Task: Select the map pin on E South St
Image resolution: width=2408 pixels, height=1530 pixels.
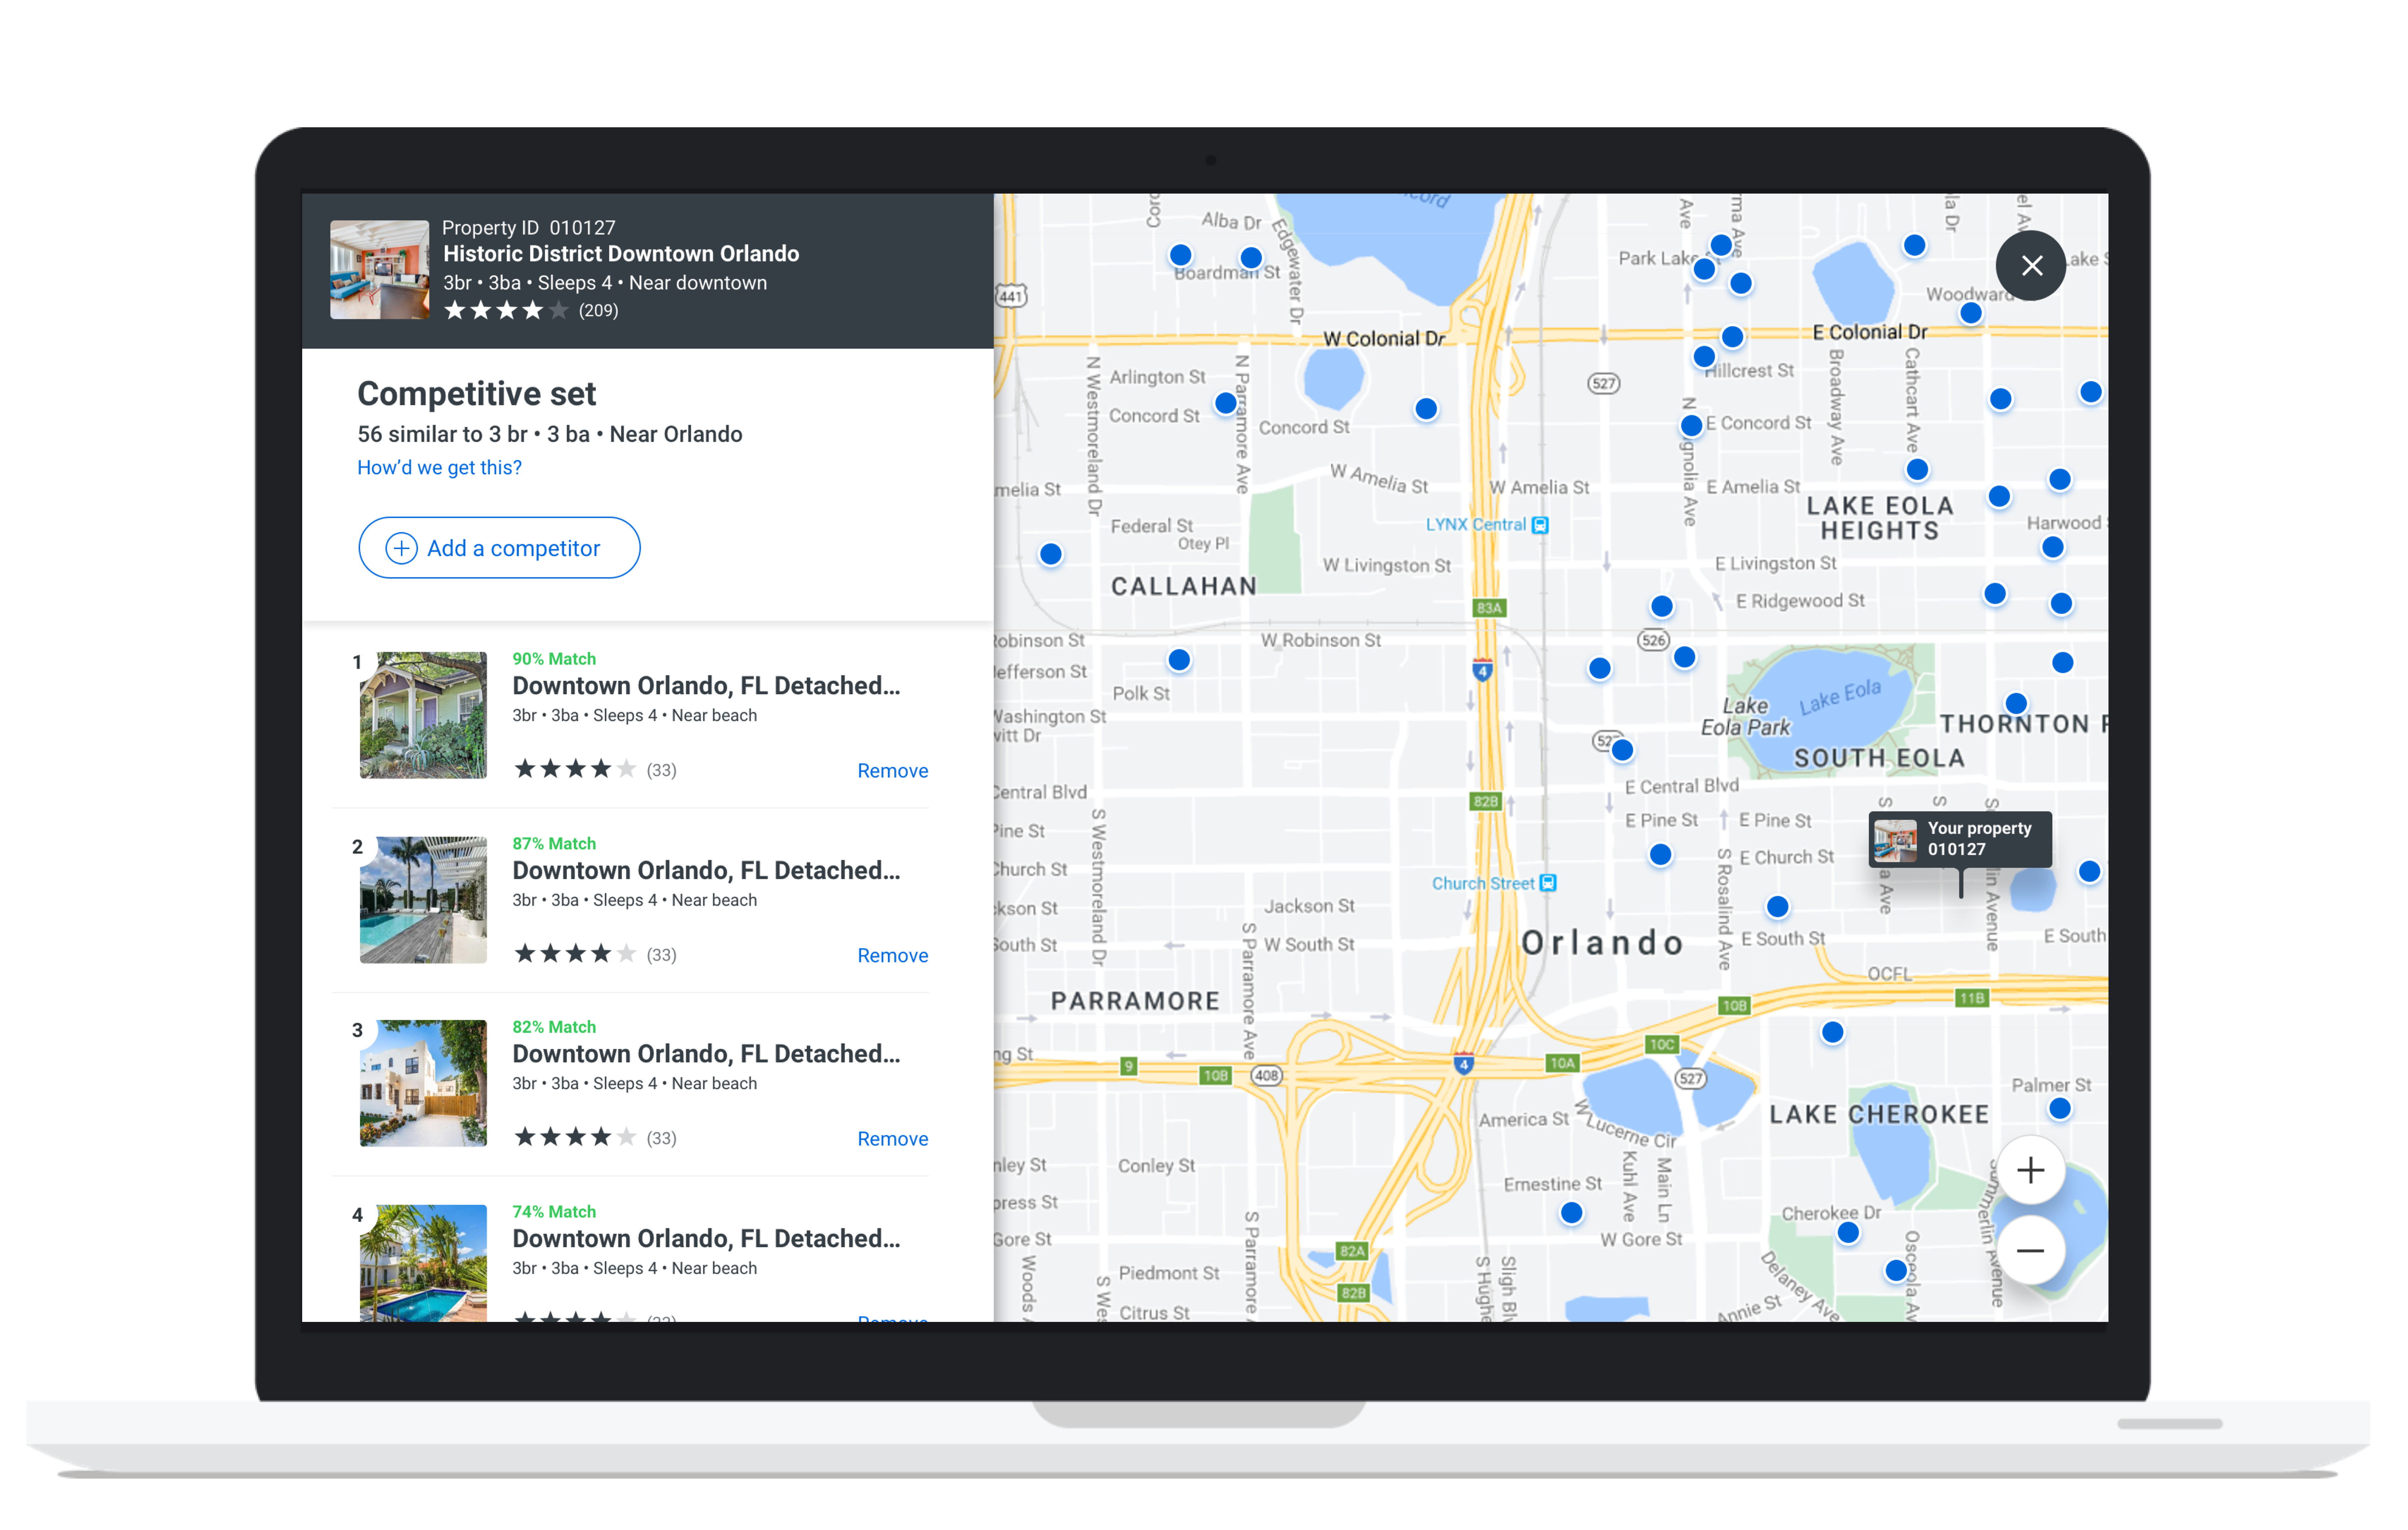Action: (1777, 906)
